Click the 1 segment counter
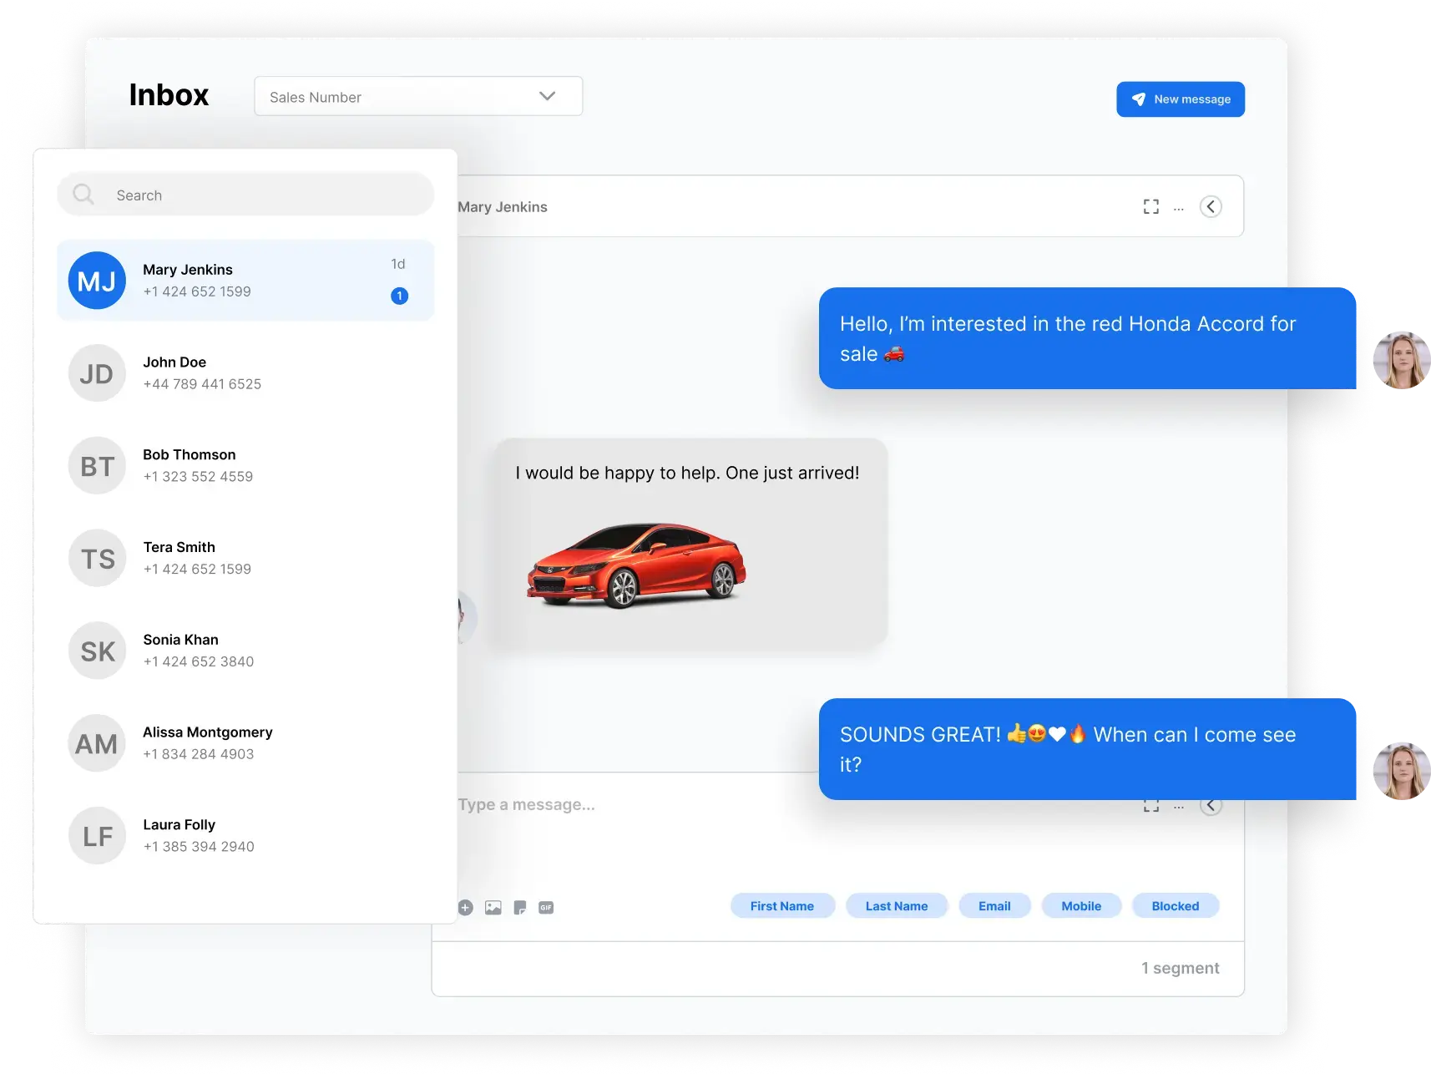1431x1074 pixels. point(1181,968)
